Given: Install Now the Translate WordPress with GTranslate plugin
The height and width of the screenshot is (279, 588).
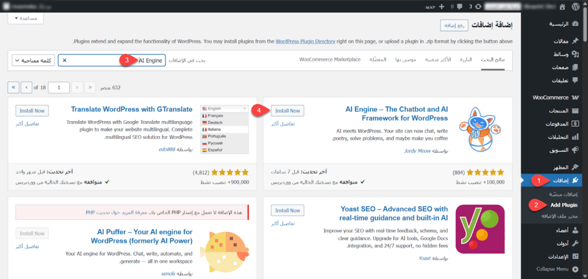Looking at the screenshot, I should [x=32, y=111].
